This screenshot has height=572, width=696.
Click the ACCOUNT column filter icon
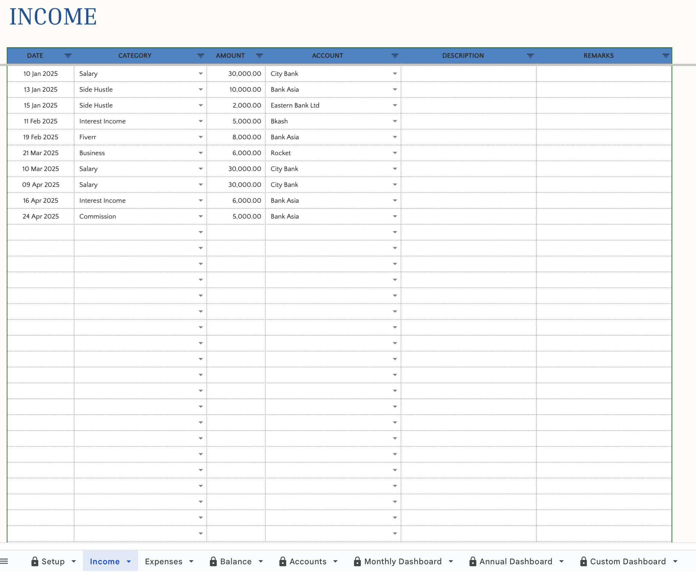click(395, 56)
